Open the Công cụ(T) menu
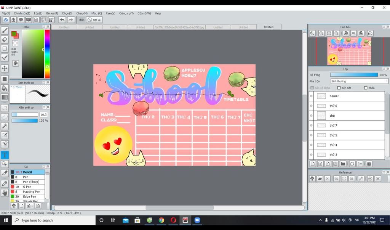 tap(126, 13)
